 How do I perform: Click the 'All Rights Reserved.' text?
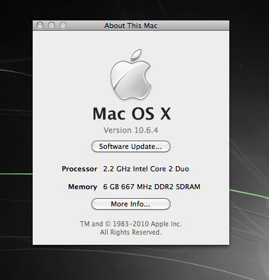coord(131,232)
